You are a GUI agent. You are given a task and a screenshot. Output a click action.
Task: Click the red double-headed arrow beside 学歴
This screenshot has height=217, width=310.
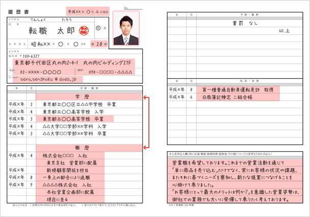coord(146,123)
